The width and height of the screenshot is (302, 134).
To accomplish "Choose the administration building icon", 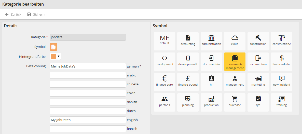I will [211, 39].
